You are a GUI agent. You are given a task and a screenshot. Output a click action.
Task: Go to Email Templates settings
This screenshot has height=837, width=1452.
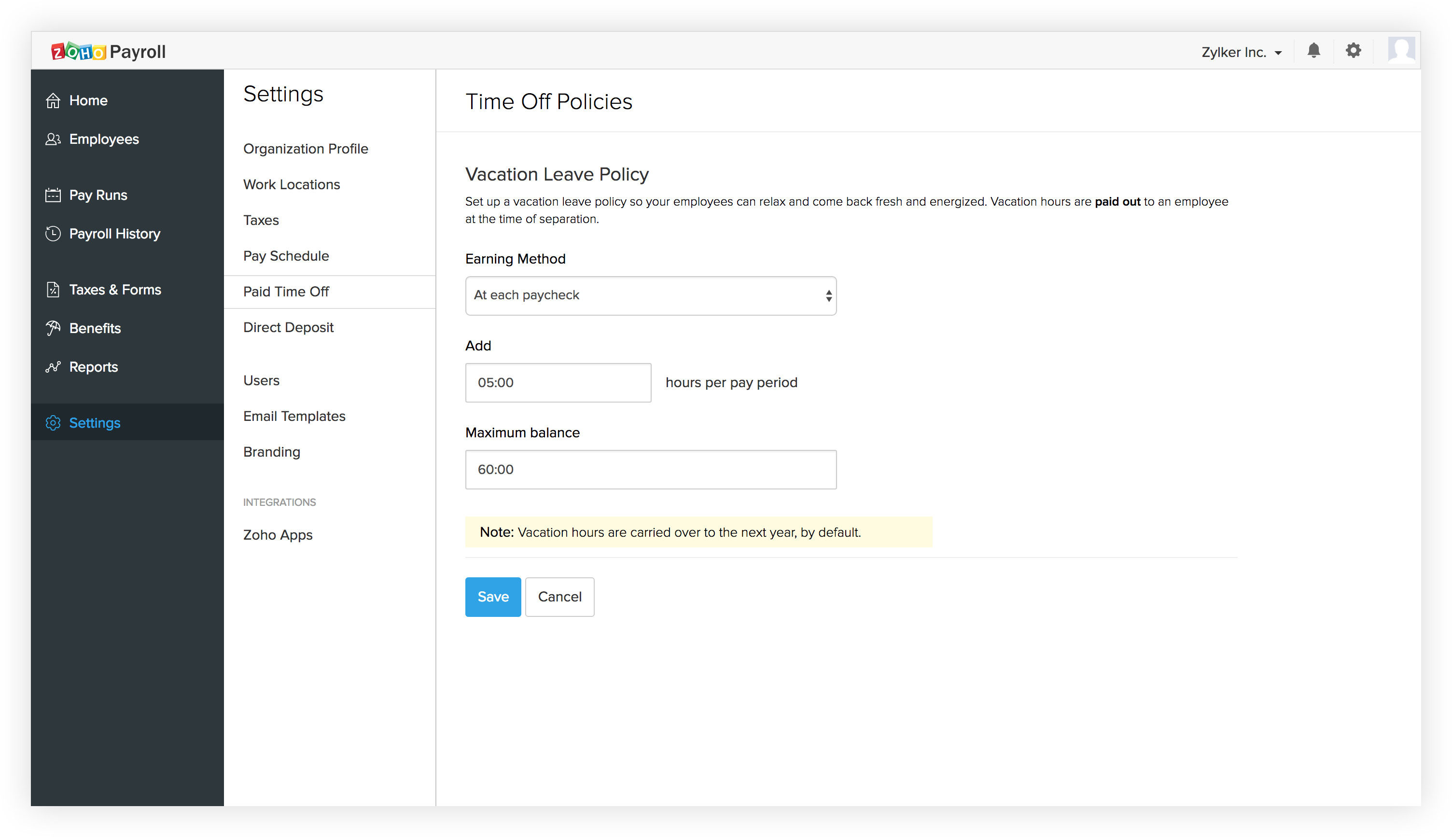point(294,416)
